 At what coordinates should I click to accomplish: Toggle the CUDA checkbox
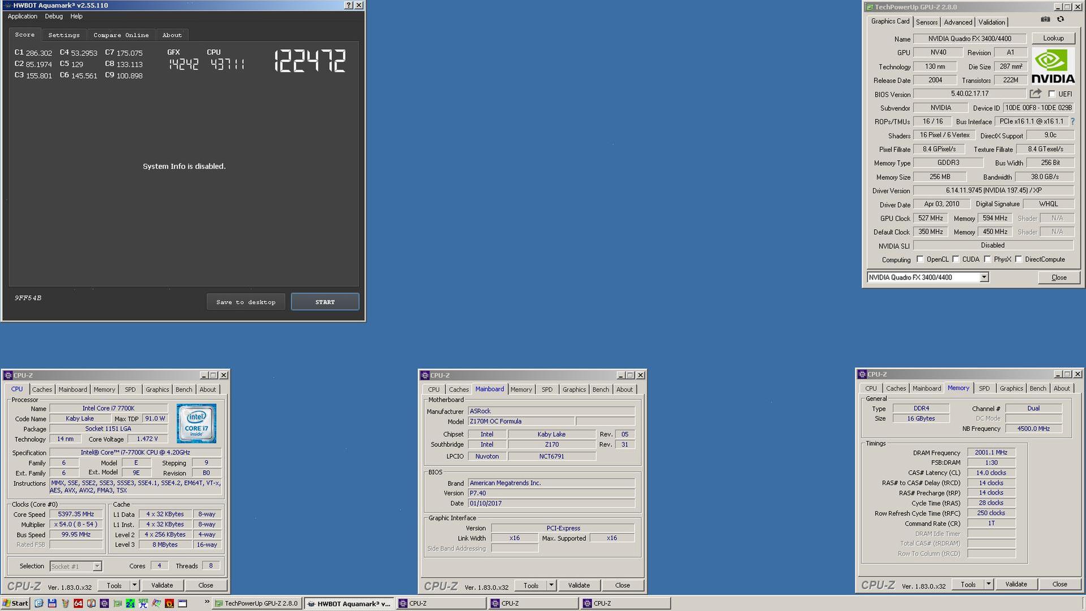(x=955, y=259)
